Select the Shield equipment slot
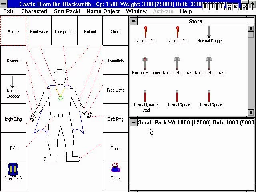The height and width of the screenshot is (192, 256). point(116,30)
